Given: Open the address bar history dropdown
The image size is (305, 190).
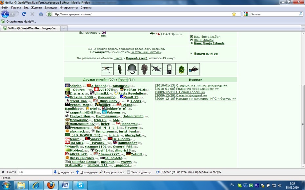Looking at the screenshot, I should (239, 14).
